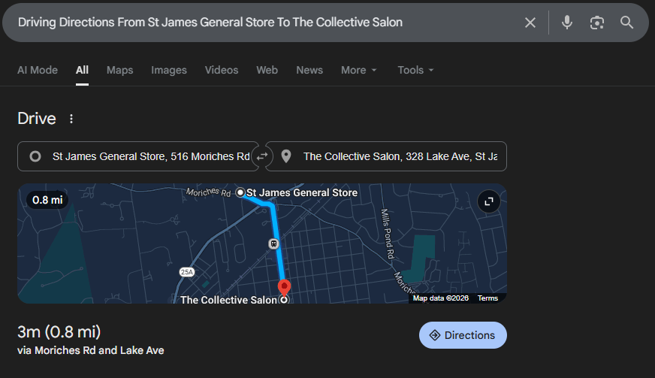Clear the search box text

(530, 23)
